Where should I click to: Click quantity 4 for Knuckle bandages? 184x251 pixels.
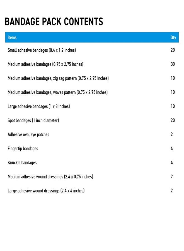(172, 163)
